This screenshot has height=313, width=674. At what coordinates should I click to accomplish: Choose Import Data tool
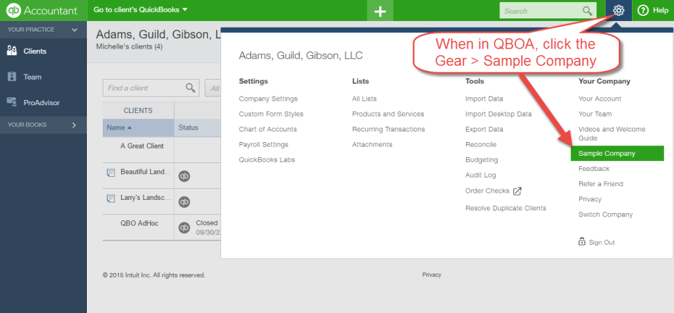484,99
